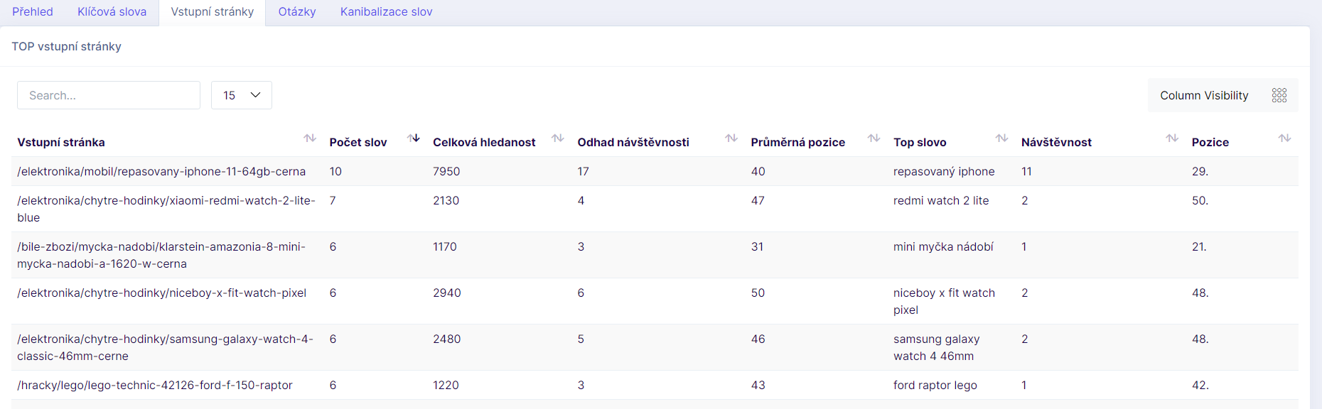Sort by Celková hledanost arrows icon
Viewport: 1322px width, 409px height.
558,138
